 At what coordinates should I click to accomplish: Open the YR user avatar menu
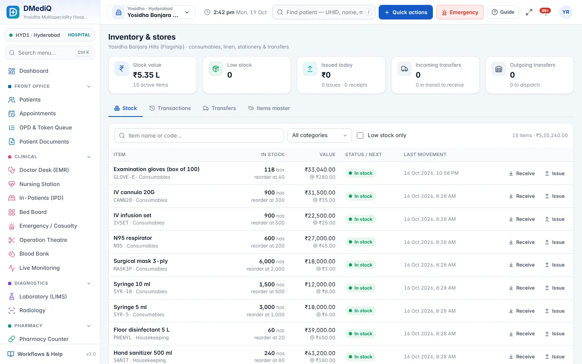(x=566, y=12)
